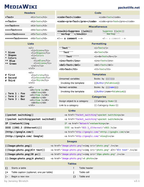Image resolution: width=144 pixels, height=187 pixels.
Task: Click the <dl> opening tag
Action: tap(31, 87)
